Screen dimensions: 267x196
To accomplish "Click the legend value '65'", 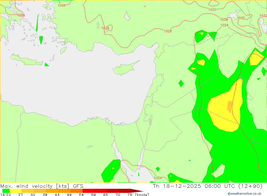I will 105,195.
